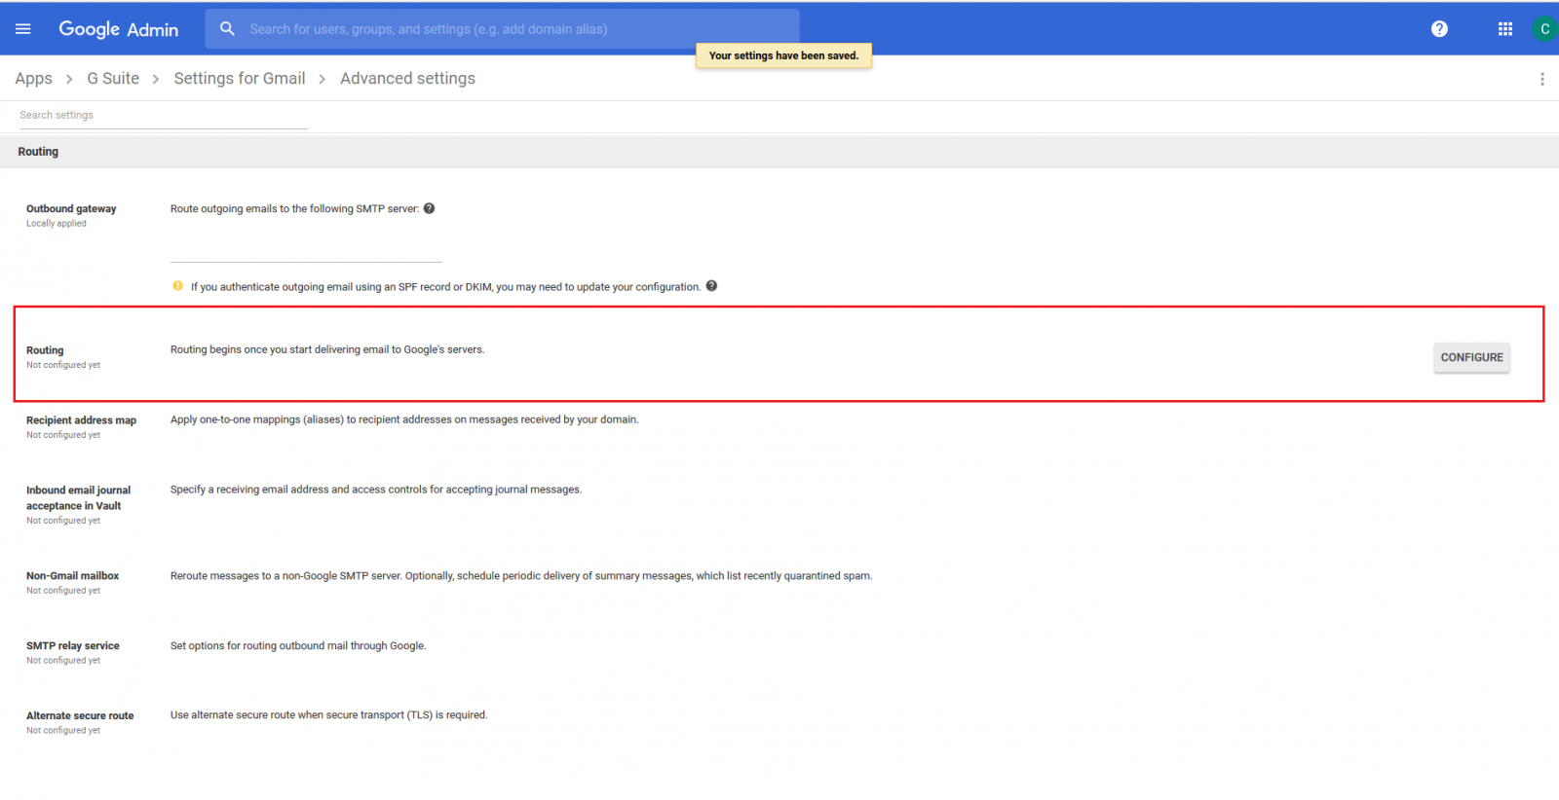
Task: Click the Google Admin logo
Action: pyautogui.click(x=118, y=29)
